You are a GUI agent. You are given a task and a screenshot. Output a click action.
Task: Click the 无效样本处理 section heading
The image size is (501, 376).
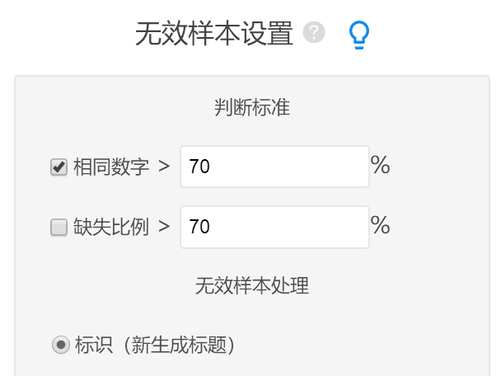pos(251,286)
